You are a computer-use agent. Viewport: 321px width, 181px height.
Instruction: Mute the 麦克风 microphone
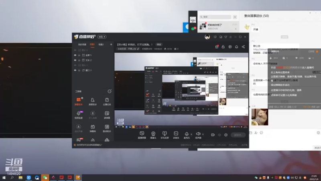[187, 135]
